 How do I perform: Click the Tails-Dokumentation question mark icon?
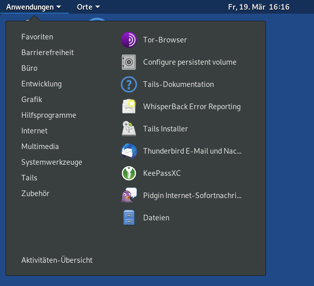[129, 84]
